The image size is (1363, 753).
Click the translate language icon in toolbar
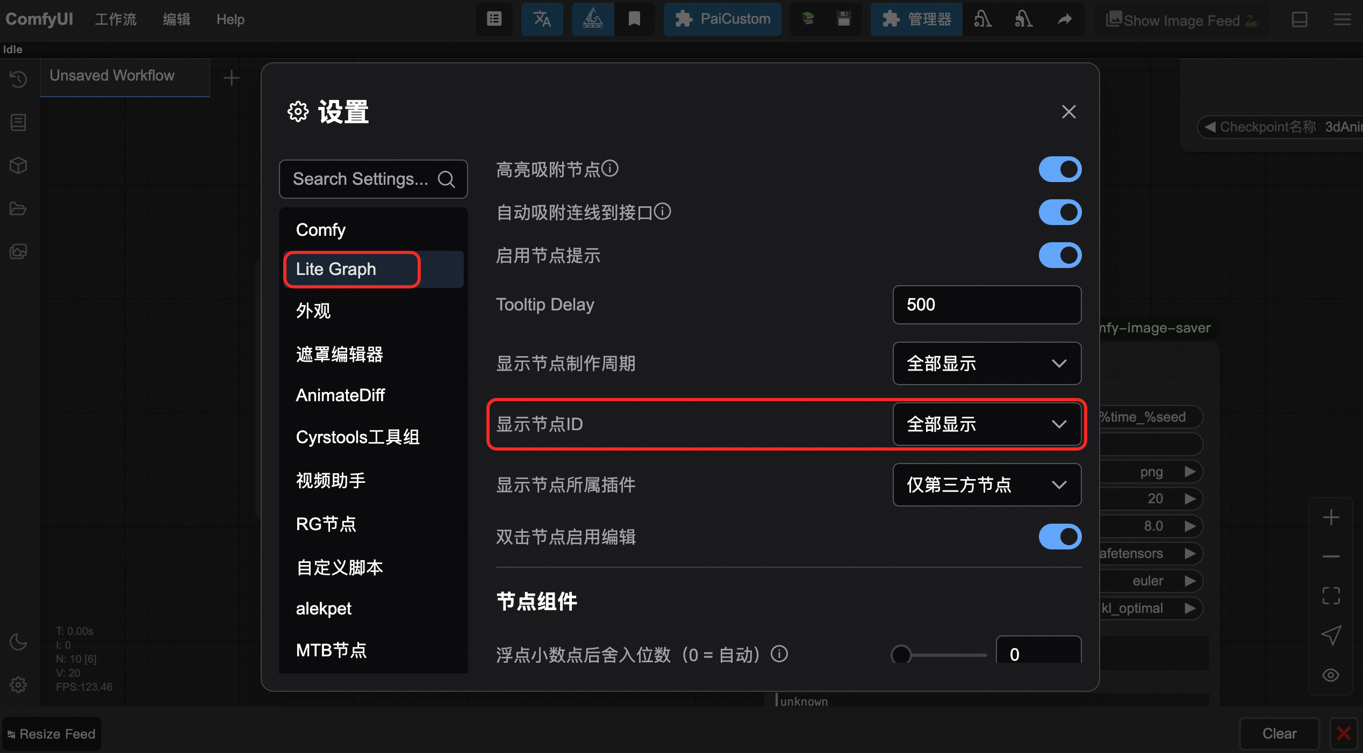542,19
